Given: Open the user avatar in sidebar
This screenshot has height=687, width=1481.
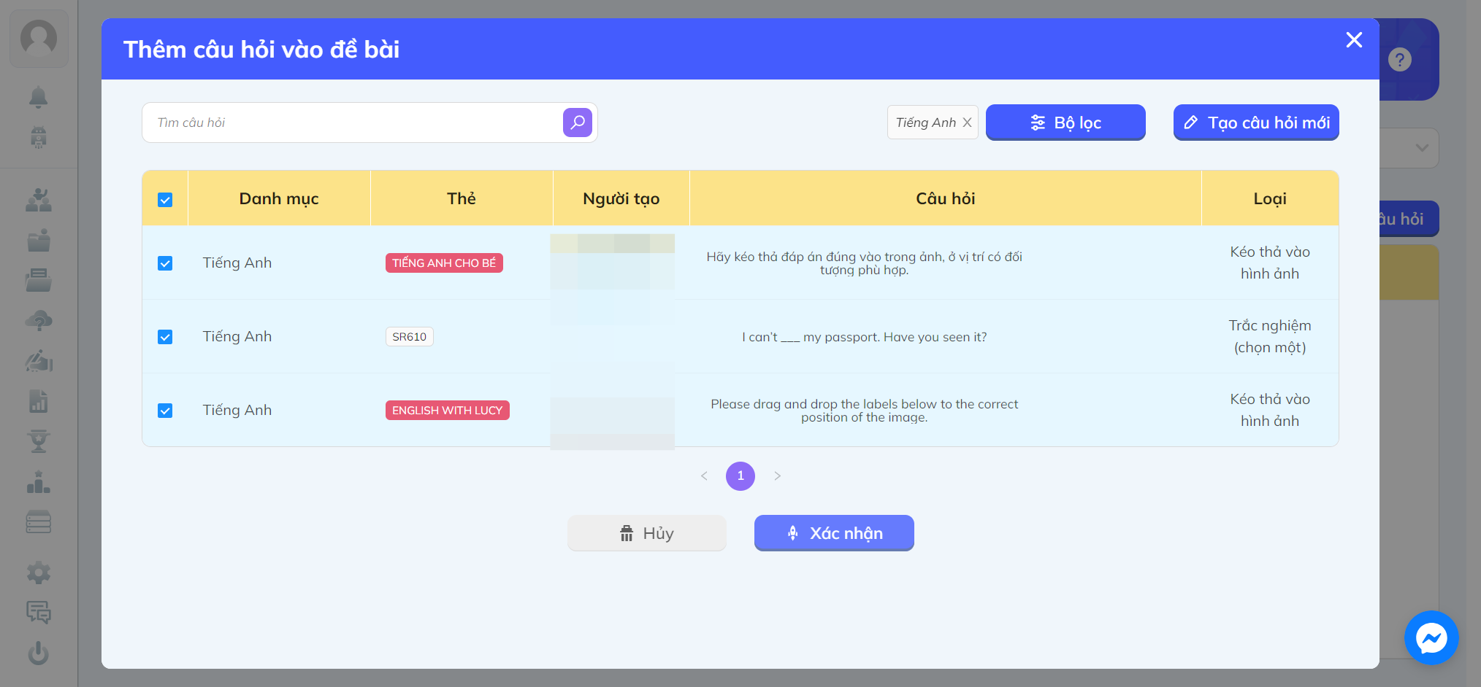Looking at the screenshot, I should tap(39, 39).
